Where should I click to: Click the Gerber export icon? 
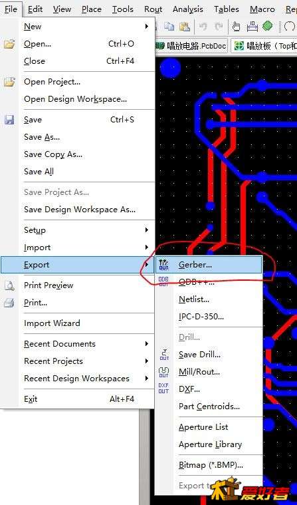pos(164,265)
